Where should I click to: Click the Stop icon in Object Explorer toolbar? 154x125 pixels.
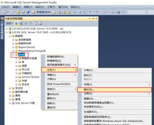[26, 24]
